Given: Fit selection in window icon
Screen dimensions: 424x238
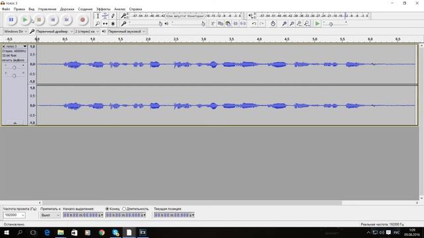Looking at the screenshot, I should [299, 24].
